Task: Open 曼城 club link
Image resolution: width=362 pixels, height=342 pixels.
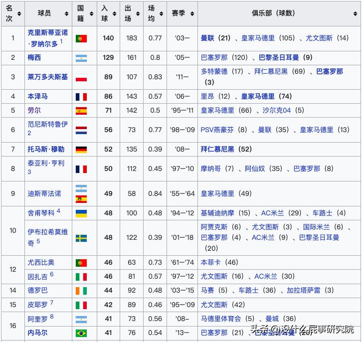Action: point(272,319)
